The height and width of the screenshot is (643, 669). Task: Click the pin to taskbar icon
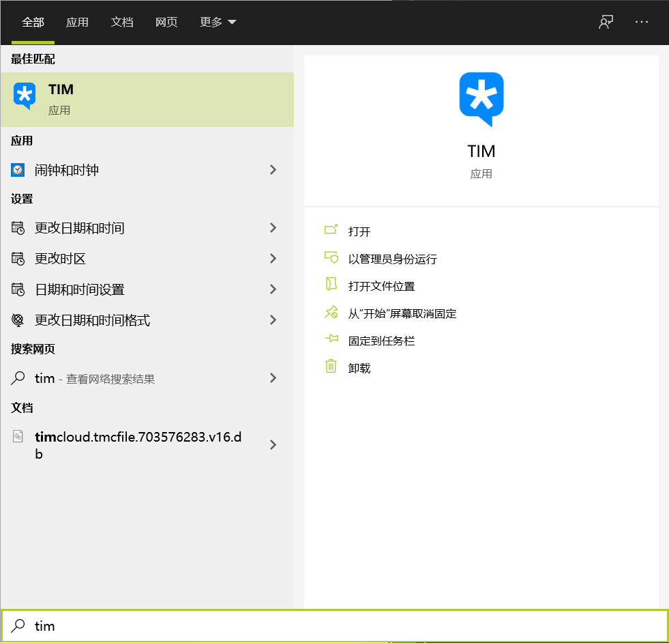click(x=331, y=339)
